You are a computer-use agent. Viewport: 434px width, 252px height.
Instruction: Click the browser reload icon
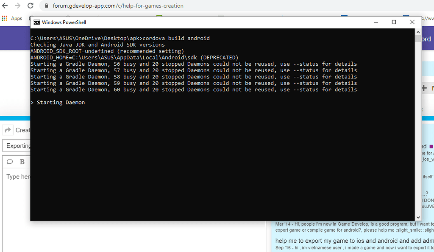point(29,6)
